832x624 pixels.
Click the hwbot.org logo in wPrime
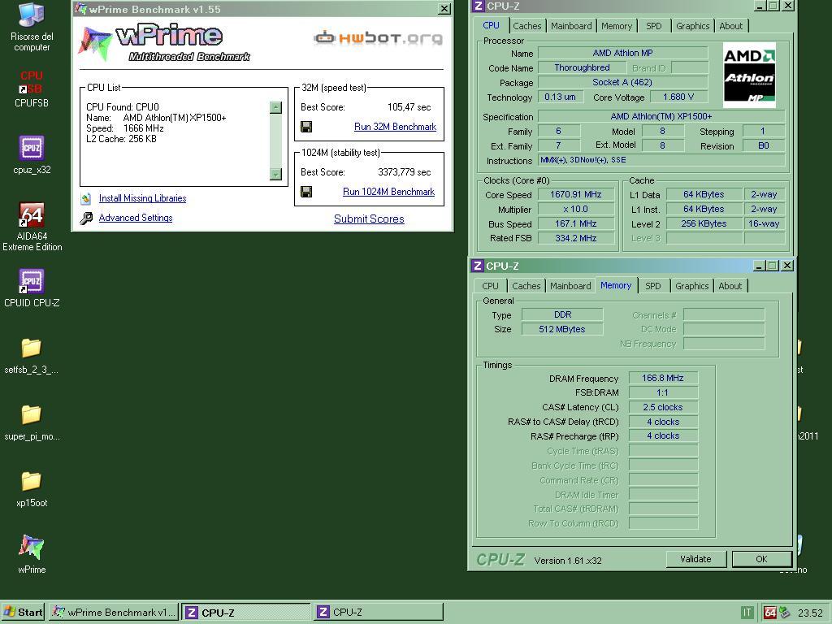[378, 37]
